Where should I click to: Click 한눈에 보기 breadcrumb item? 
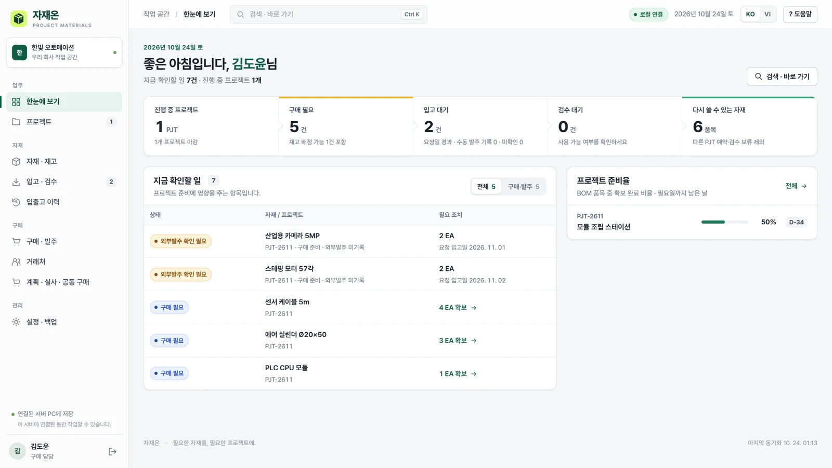(199, 15)
